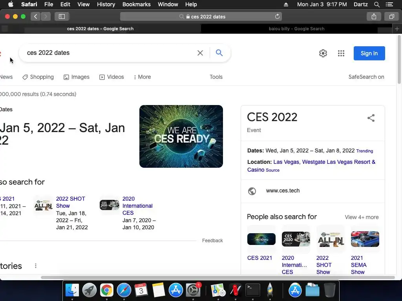
Task: Expand the More search filters dropdown
Action: pos(142,77)
